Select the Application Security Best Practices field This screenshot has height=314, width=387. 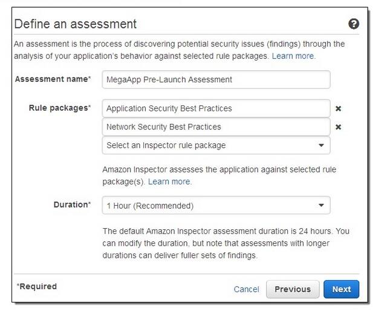216,109
